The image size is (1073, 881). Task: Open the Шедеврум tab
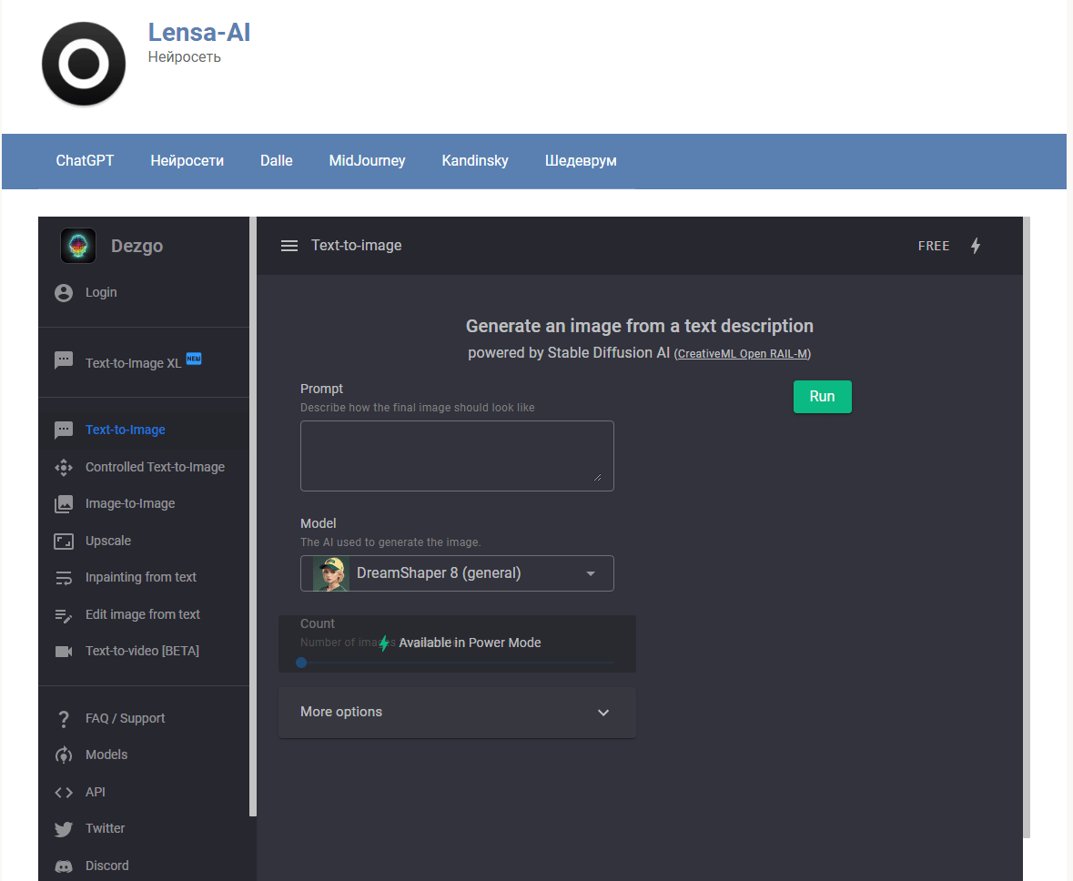click(581, 161)
